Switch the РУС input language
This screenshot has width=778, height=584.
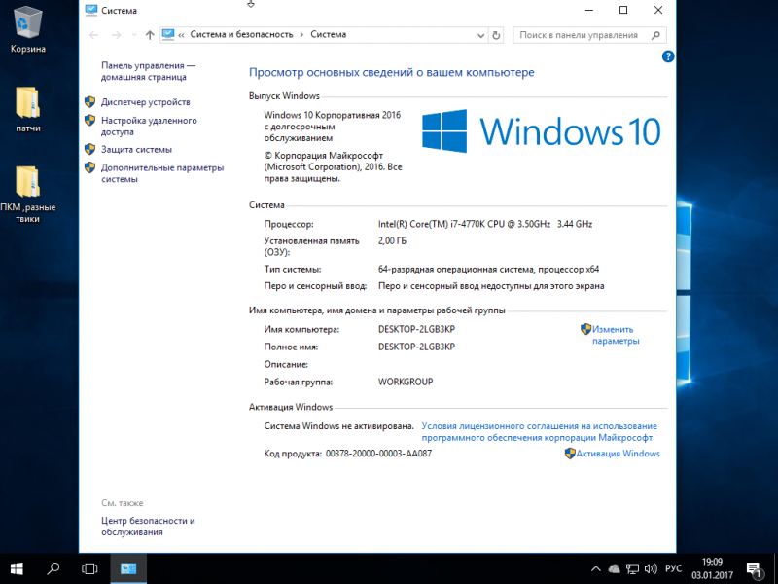coord(673,569)
